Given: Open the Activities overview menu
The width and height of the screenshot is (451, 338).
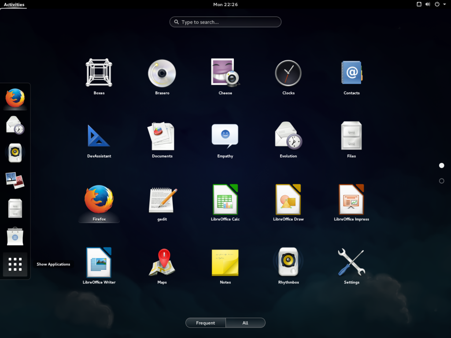Looking at the screenshot, I should (13, 4).
